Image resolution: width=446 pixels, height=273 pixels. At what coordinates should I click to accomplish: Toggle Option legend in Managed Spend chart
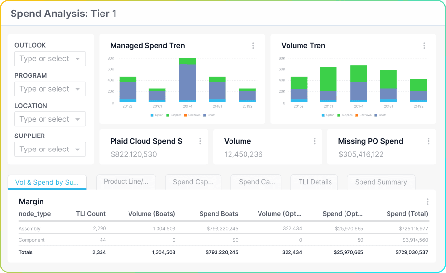[157, 115]
